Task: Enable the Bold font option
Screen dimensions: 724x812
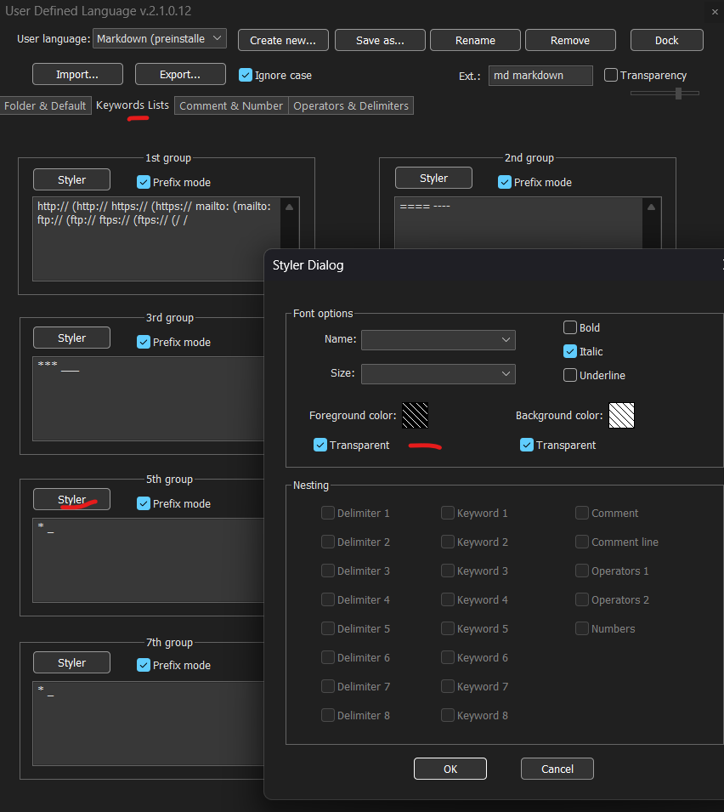Action: pyautogui.click(x=570, y=327)
